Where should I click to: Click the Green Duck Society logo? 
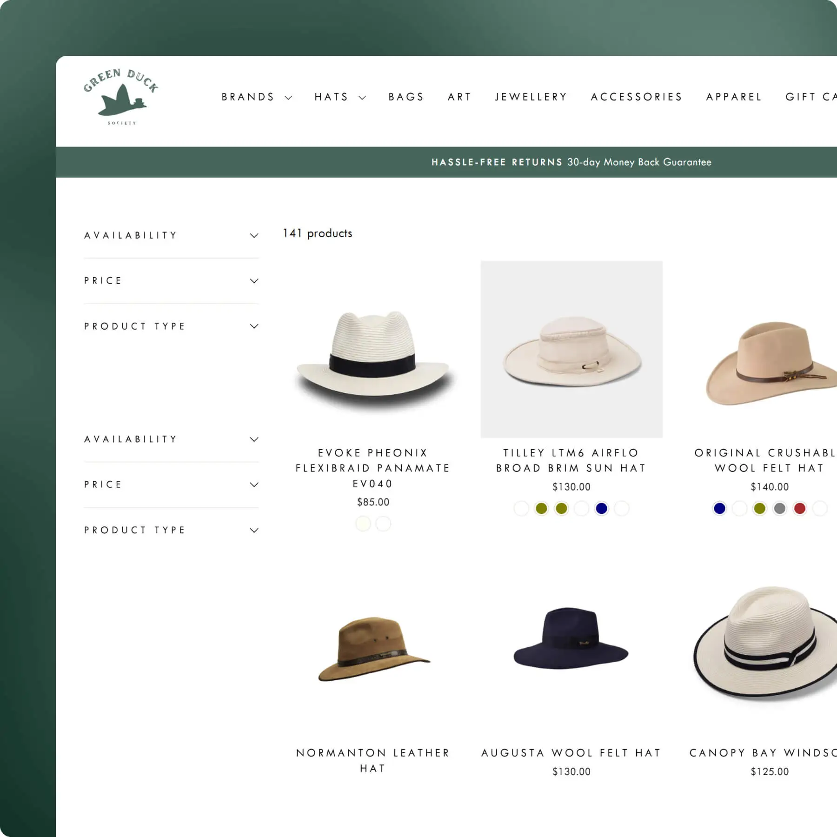[x=121, y=97]
